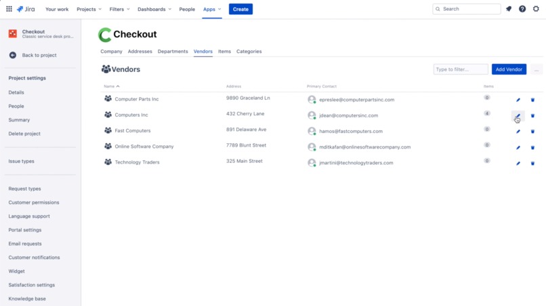Open the notifications icon in header
Screen dimensions: 546x306
click(509, 9)
